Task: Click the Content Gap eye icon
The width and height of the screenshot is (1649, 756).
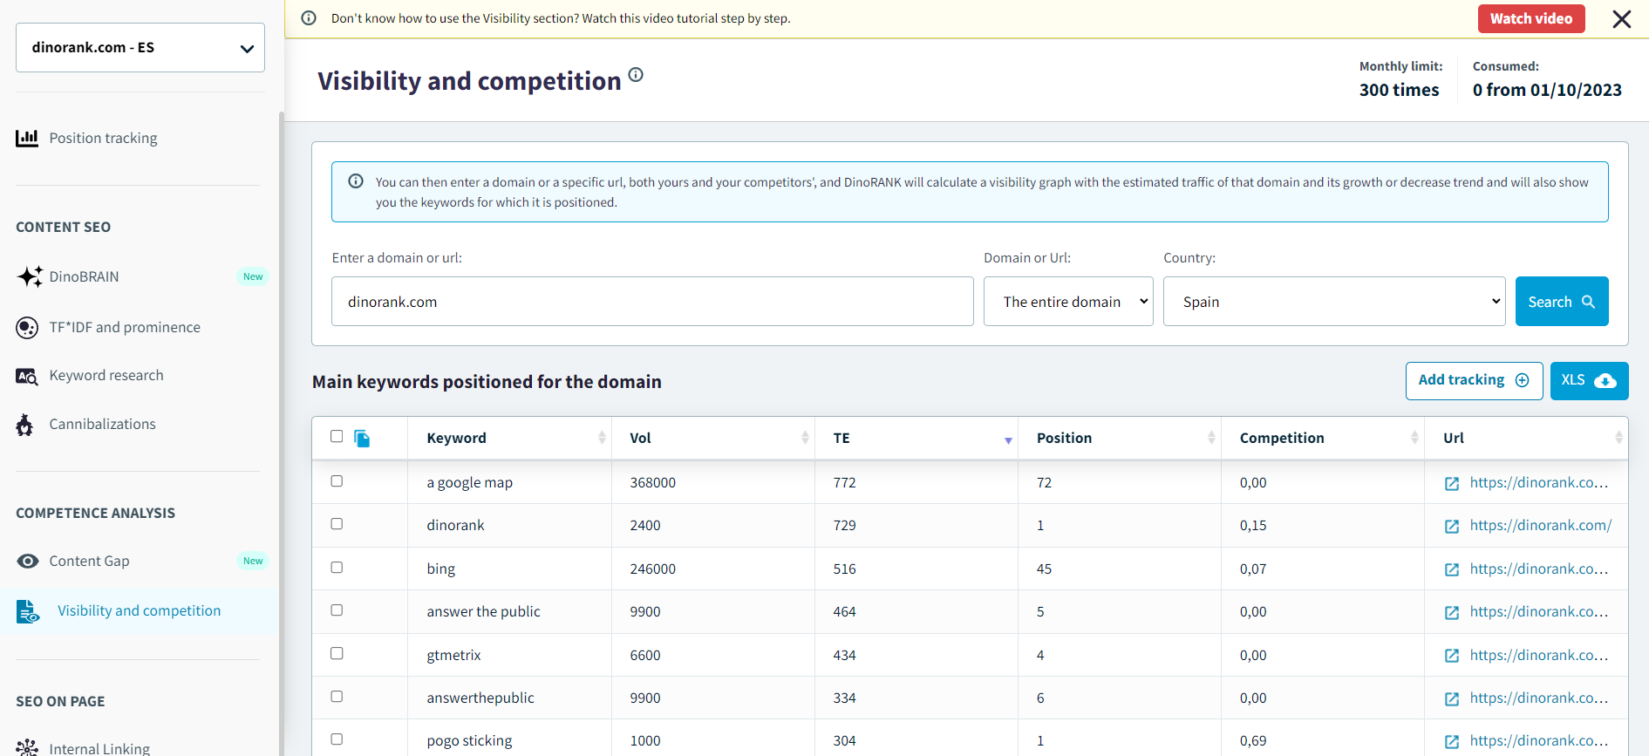Action: pos(28,562)
